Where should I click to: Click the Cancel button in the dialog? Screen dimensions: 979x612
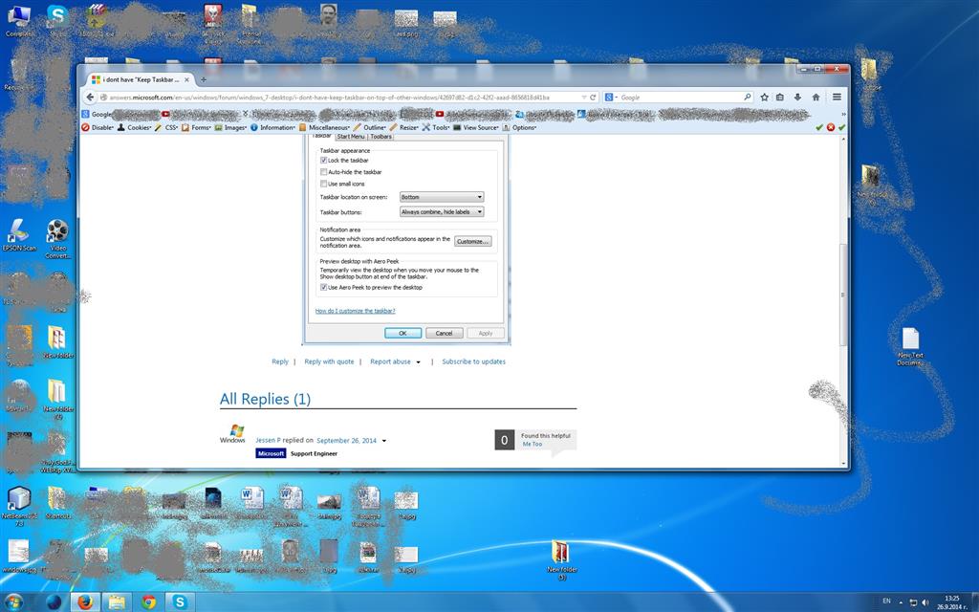[444, 334]
